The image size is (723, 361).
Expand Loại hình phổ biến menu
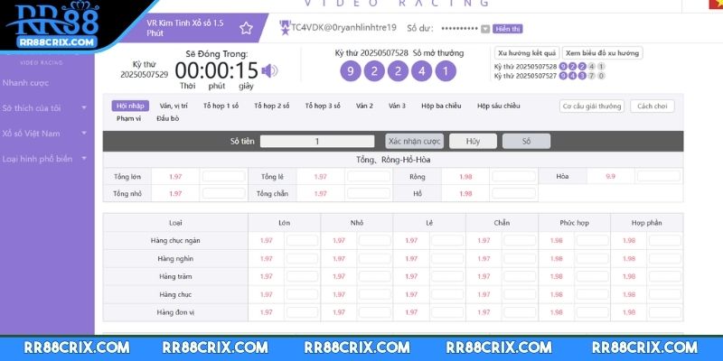click(x=44, y=159)
